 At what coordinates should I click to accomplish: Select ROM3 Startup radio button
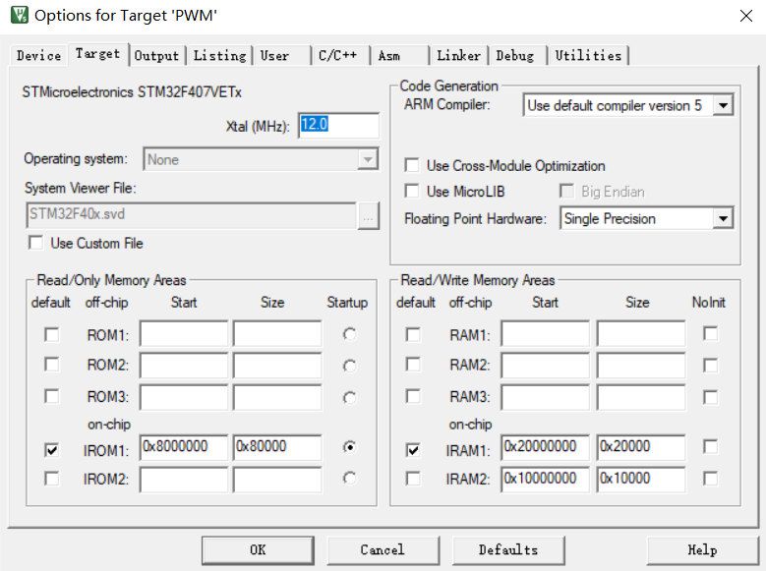click(x=349, y=398)
